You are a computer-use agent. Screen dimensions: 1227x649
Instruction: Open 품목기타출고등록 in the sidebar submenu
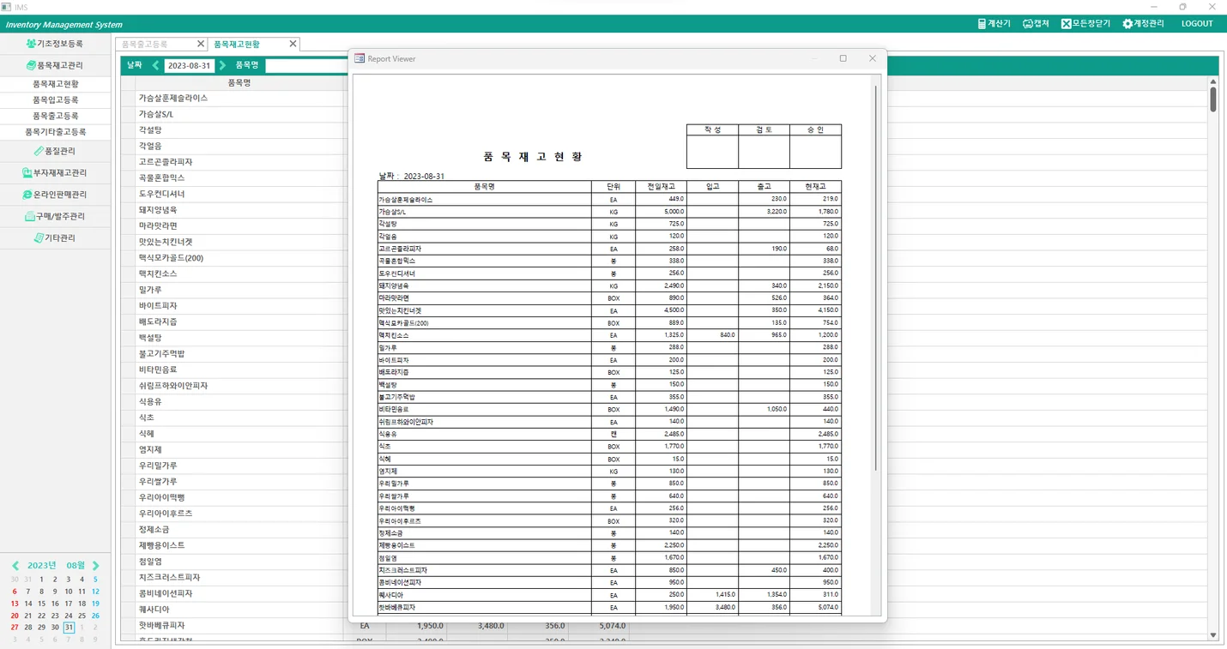(55, 132)
